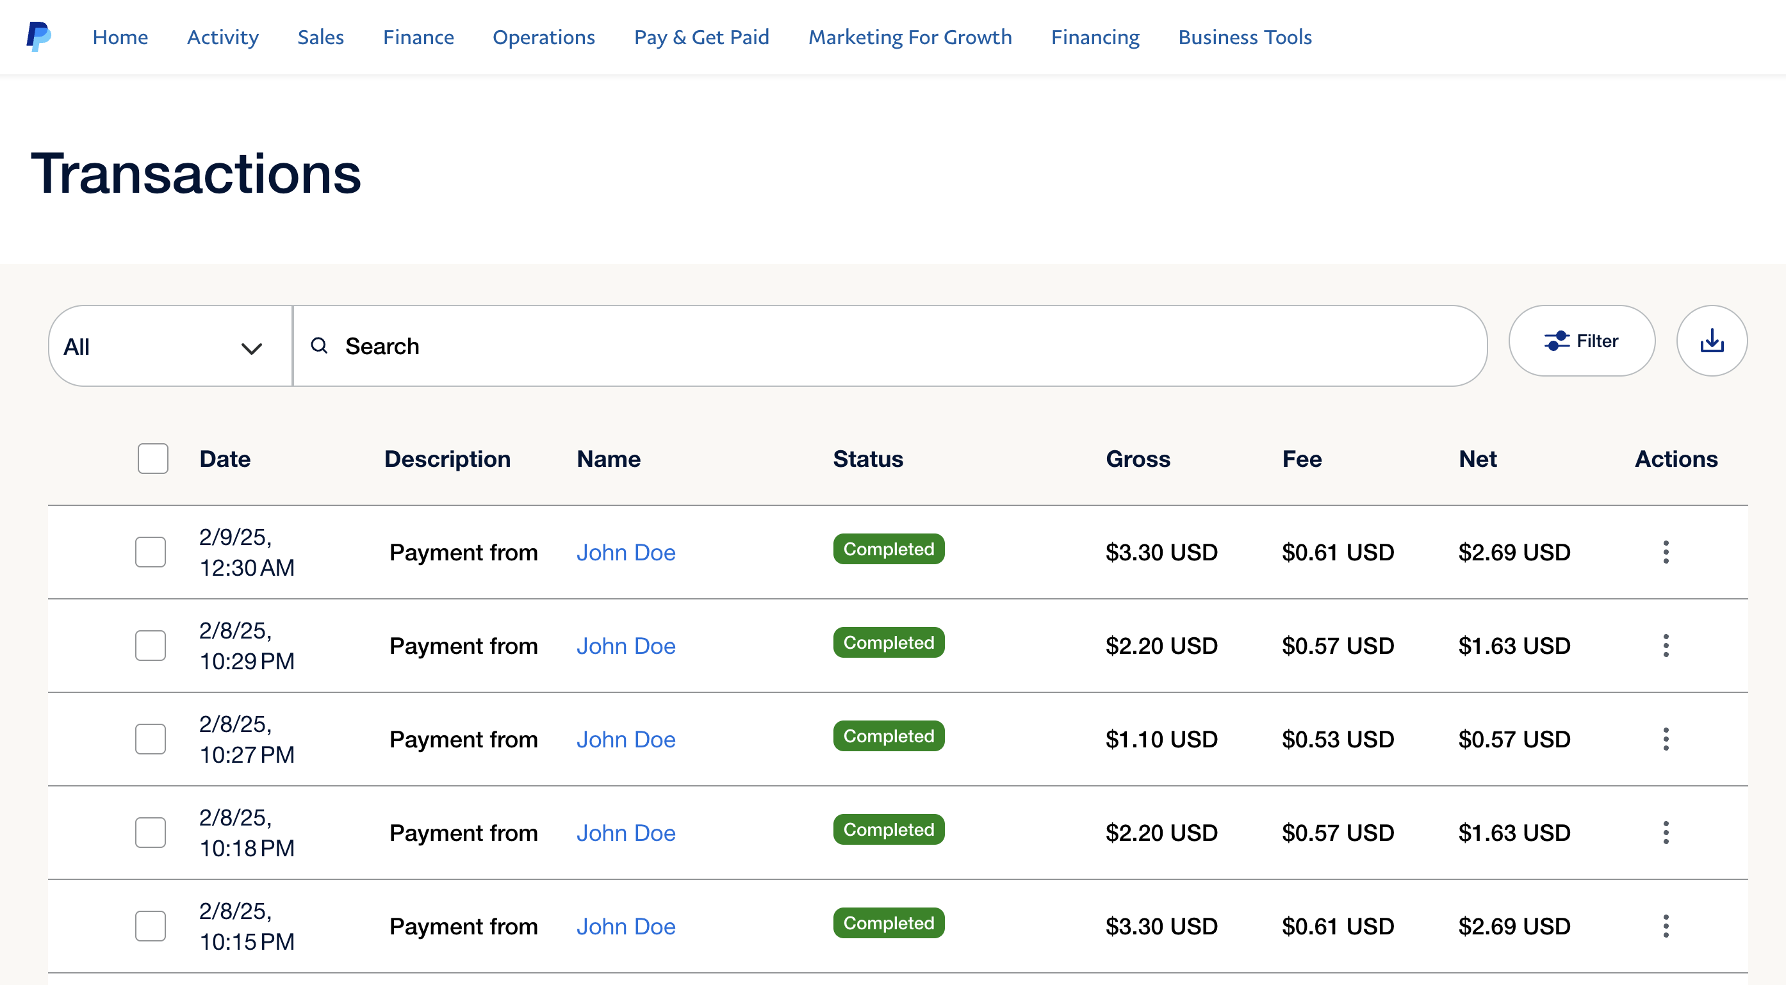Open John Doe link in first row
This screenshot has height=985, width=1786.
(625, 553)
